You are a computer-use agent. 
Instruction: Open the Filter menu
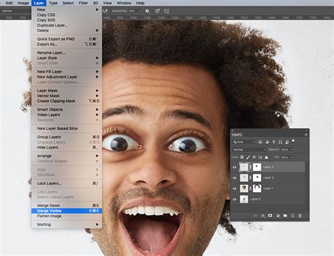coord(83,3)
